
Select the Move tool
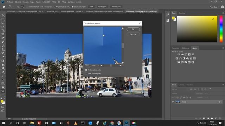3,15
